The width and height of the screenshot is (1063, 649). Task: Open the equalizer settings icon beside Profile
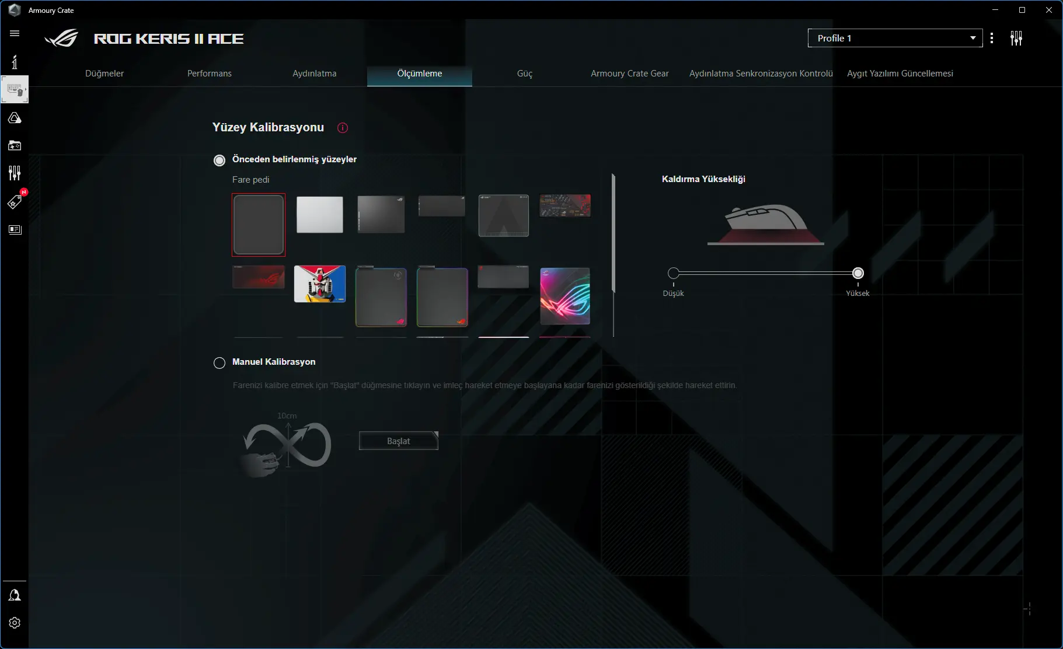(1016, 38)
